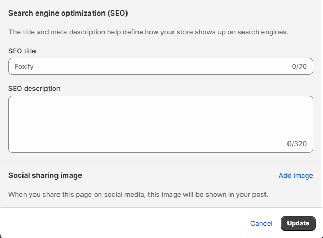
Task: Dismiss the dialog with Cancel
Action: click(261, 223)
